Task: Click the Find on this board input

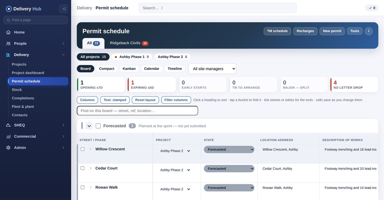Action: [x=138, y=111]
